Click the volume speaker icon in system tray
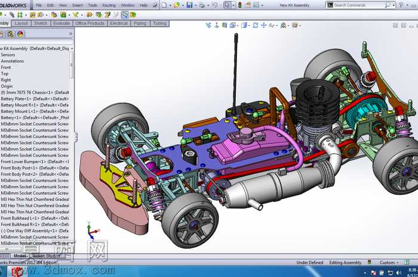Screen dimensions: 418x277 click(x=398, y=273)
